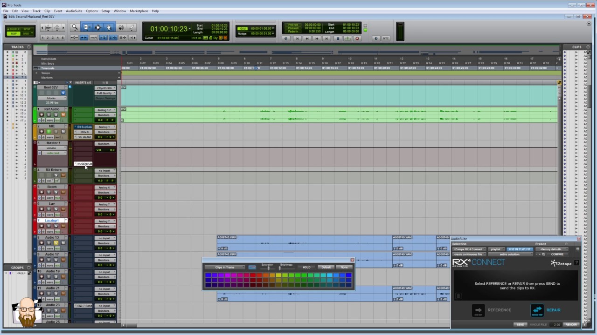Open the Nudge value dropdown
Viewport: 597px width, 335px height.
[273, 33]
